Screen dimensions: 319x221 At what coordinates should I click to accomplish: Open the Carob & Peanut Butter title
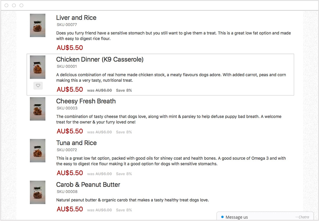(88, 185)
